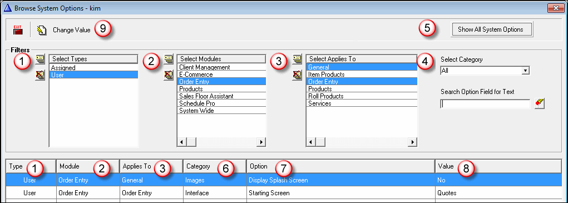This screenshot has width=568, height=203.
Task: Select the Display Splash Screen option row
Action: [284, 180]
